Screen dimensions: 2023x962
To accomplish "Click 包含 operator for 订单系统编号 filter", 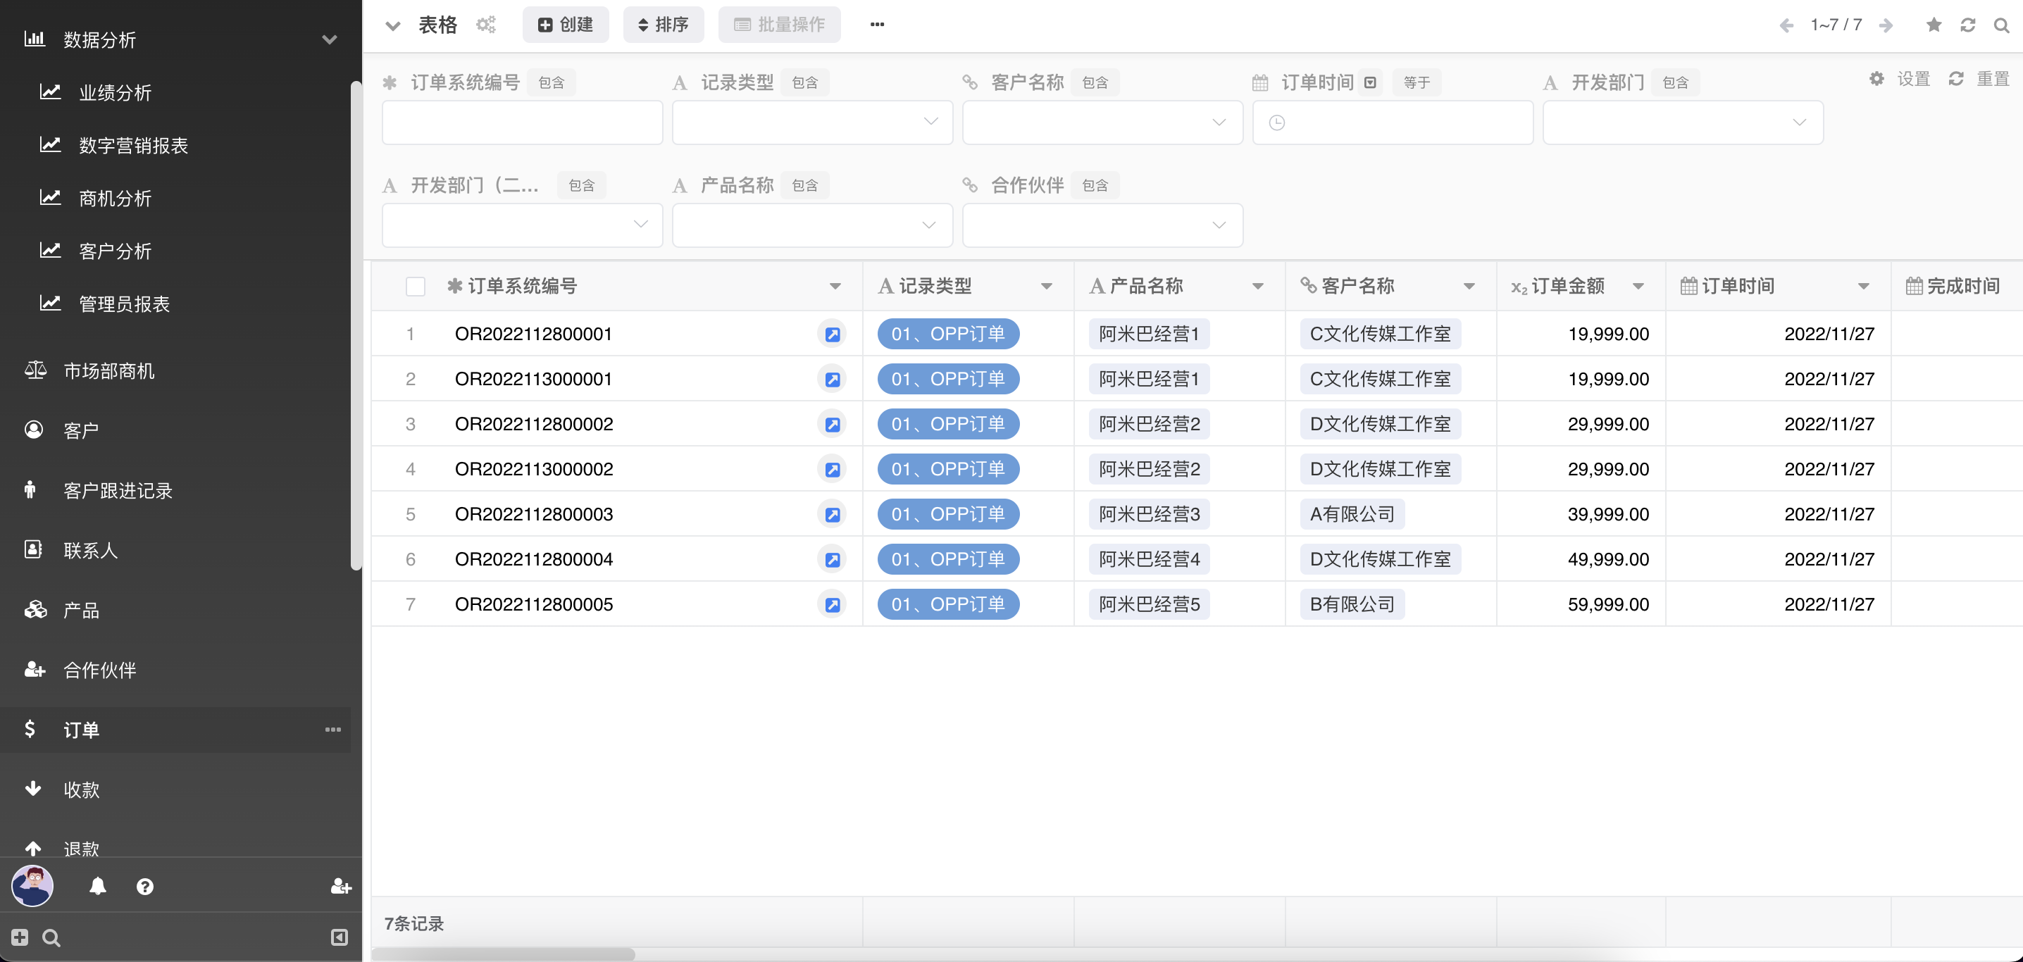I will tap(552, 82).
